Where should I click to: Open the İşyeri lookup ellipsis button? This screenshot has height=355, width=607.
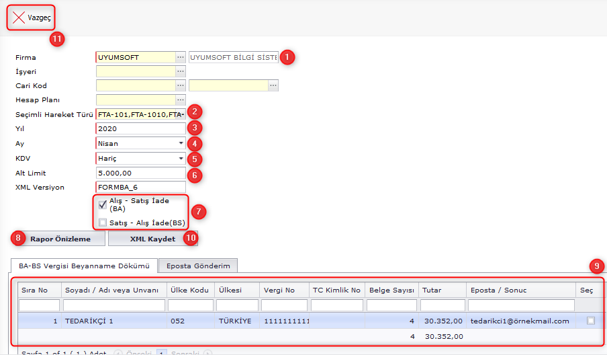[x=180, y=71]
